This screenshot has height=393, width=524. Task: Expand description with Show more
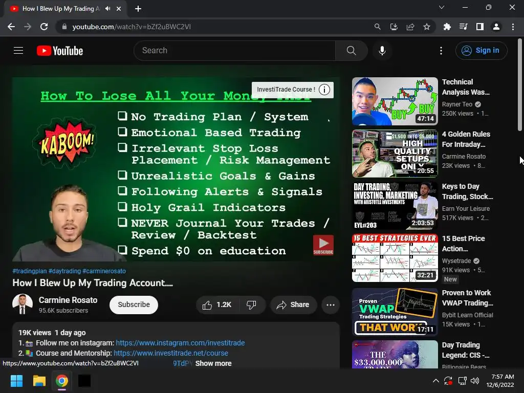pyautogui.click(x=213, y=363)
